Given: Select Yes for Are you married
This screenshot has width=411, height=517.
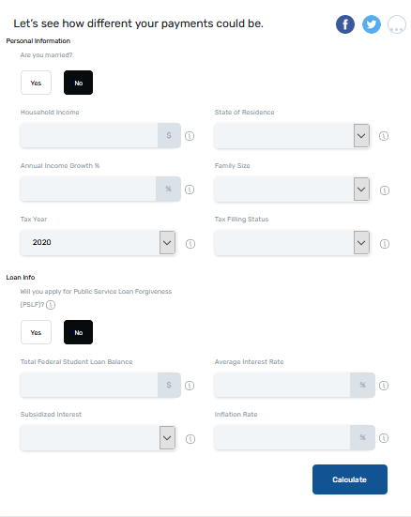Looking at the screenshot, I should 36,83.
